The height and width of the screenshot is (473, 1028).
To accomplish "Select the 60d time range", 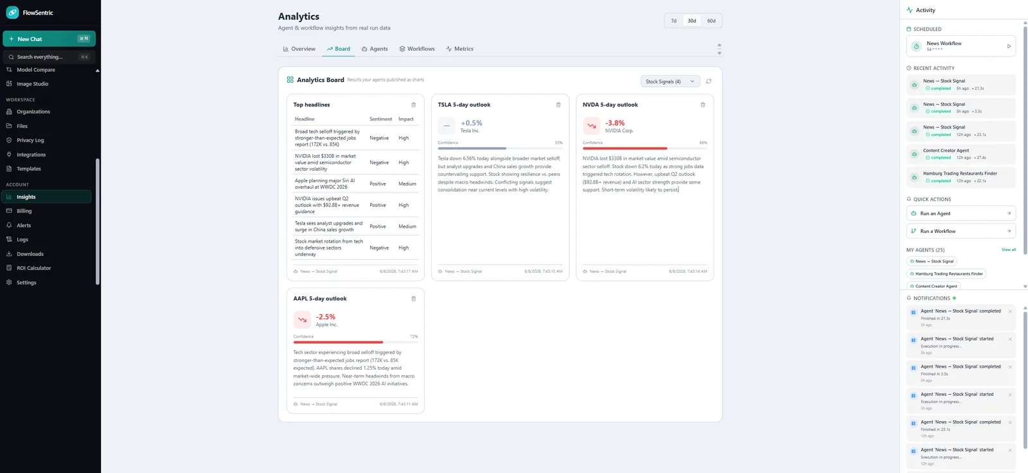I will click(711, 21).
